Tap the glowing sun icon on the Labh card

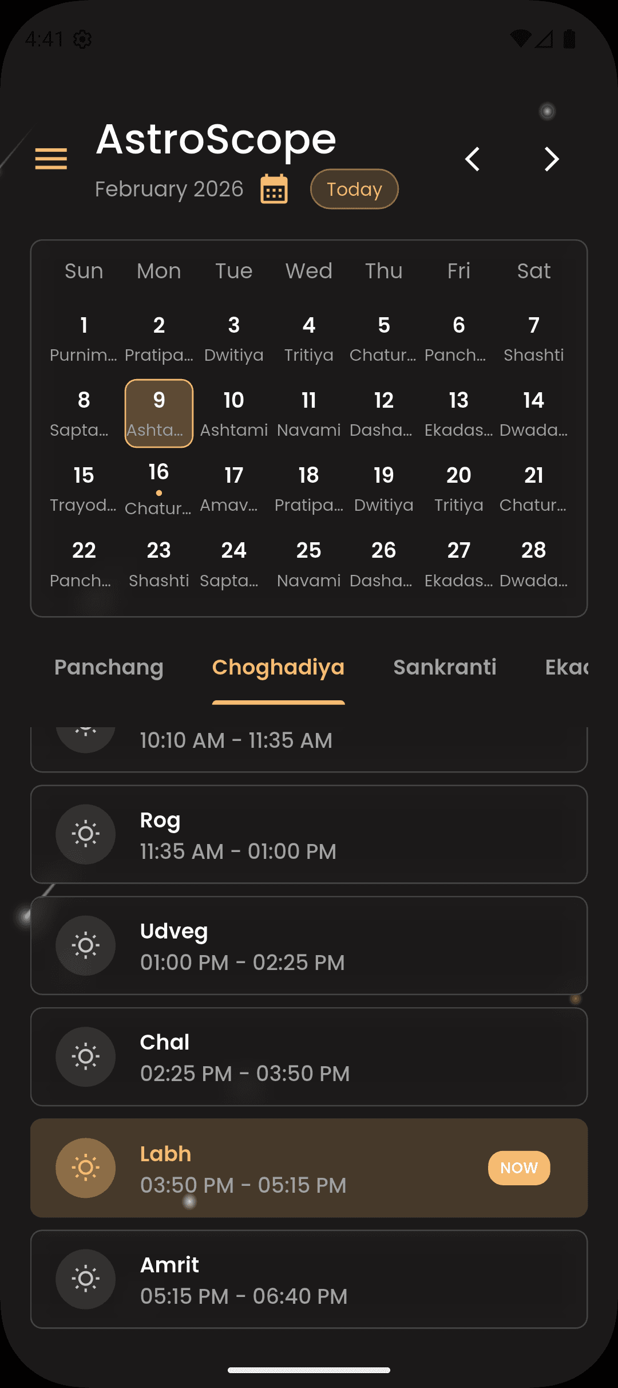(x=85, y=1168)
